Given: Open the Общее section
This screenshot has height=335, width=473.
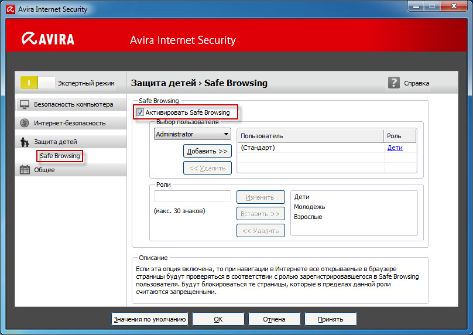Looking at the screenshot, I should [x=71, y=170].
